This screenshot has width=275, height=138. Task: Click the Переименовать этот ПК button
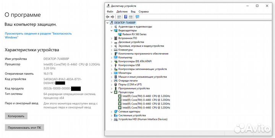(x=24, y=128)
